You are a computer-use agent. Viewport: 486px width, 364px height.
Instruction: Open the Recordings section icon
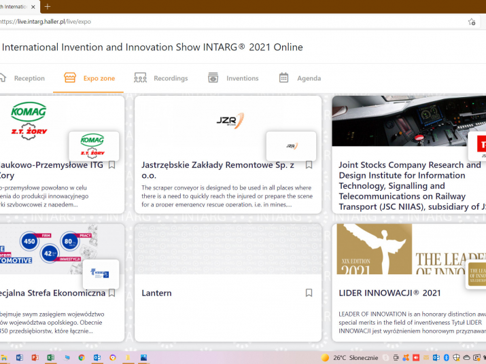pyautogui.click(x=141, y=78)
